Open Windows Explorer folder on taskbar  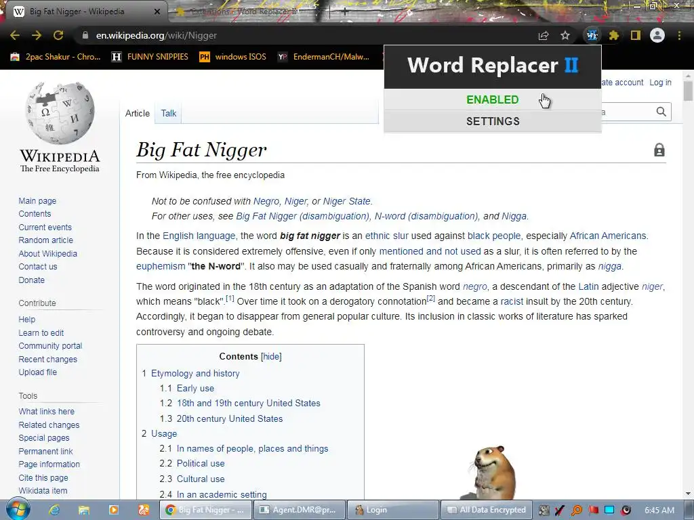coord(83,510)
